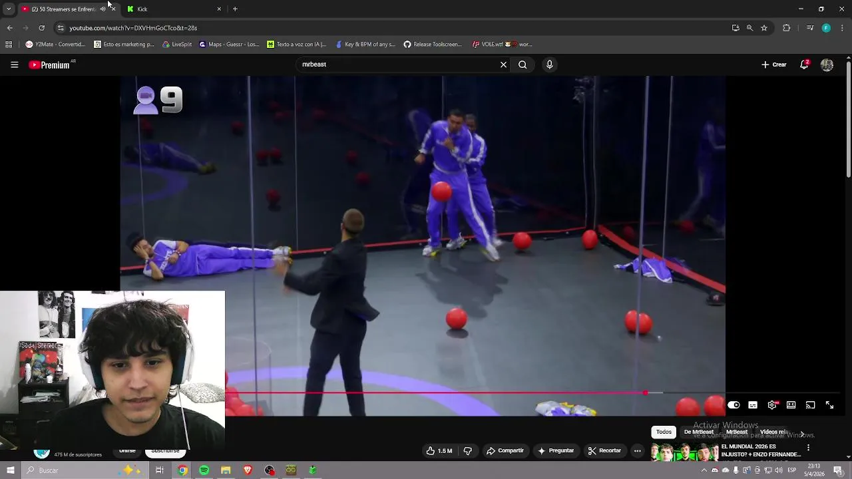
Task: Open the Crear upload menu
Action: coord(774,65)
